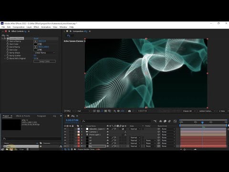Click the timeline zoom slider

coord(188,150)
